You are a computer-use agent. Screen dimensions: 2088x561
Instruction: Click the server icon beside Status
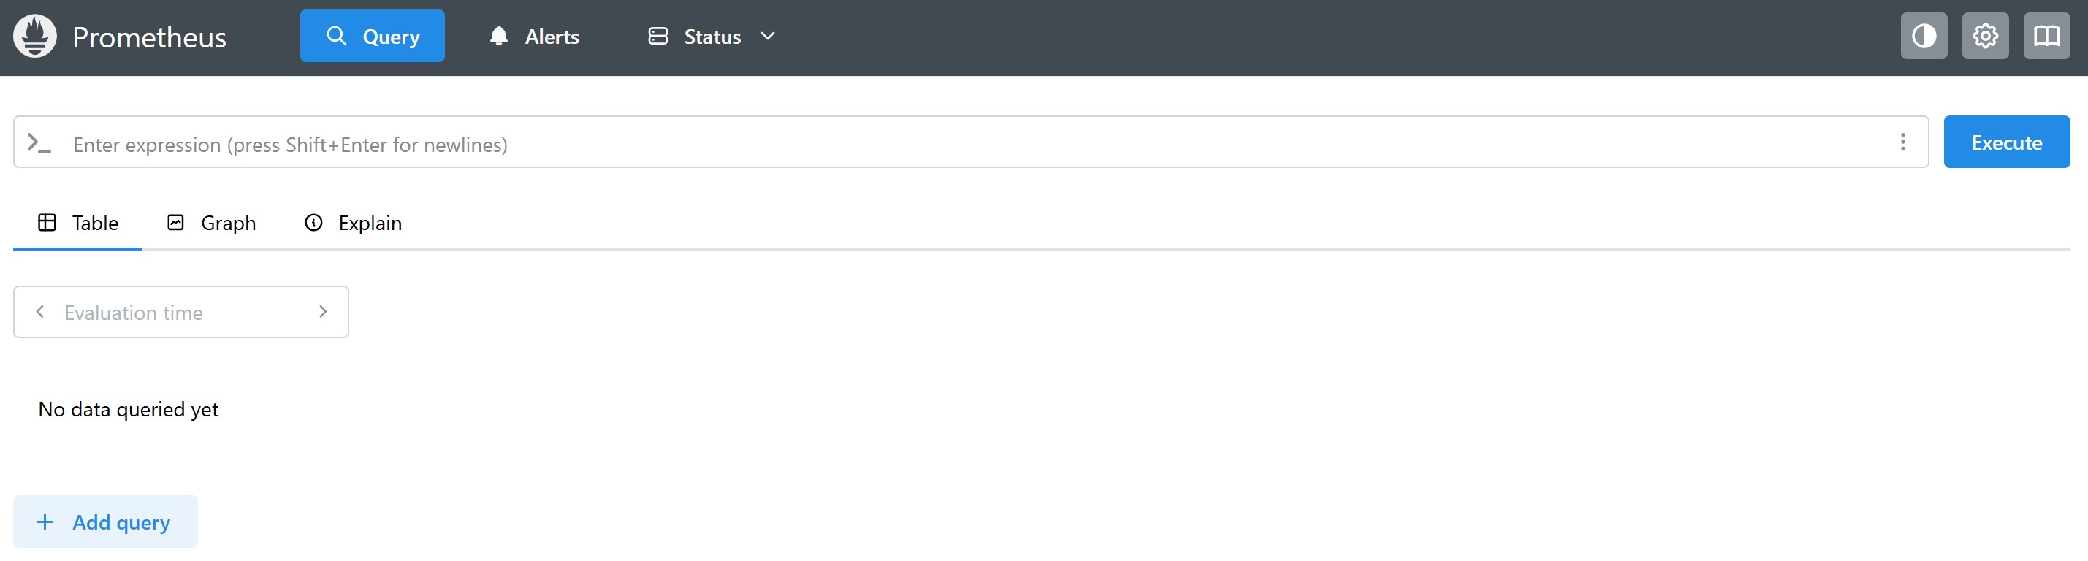[x=658, y=37]
